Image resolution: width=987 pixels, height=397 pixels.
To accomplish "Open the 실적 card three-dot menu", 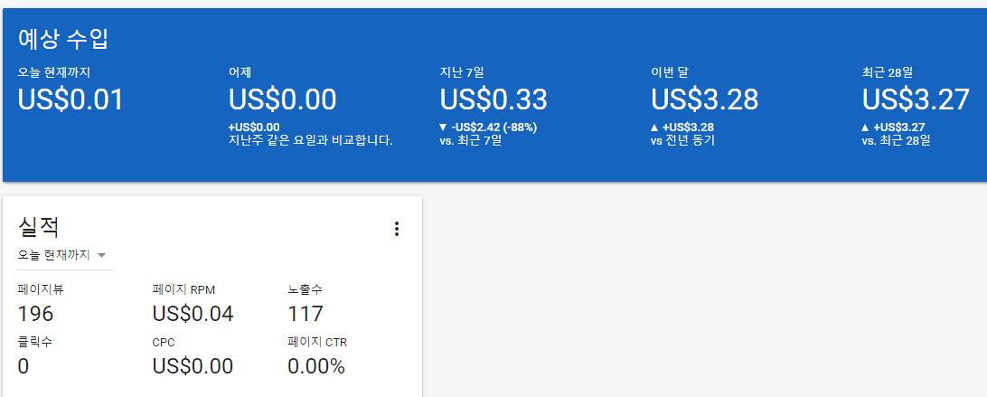I will (x=396, y=229).
